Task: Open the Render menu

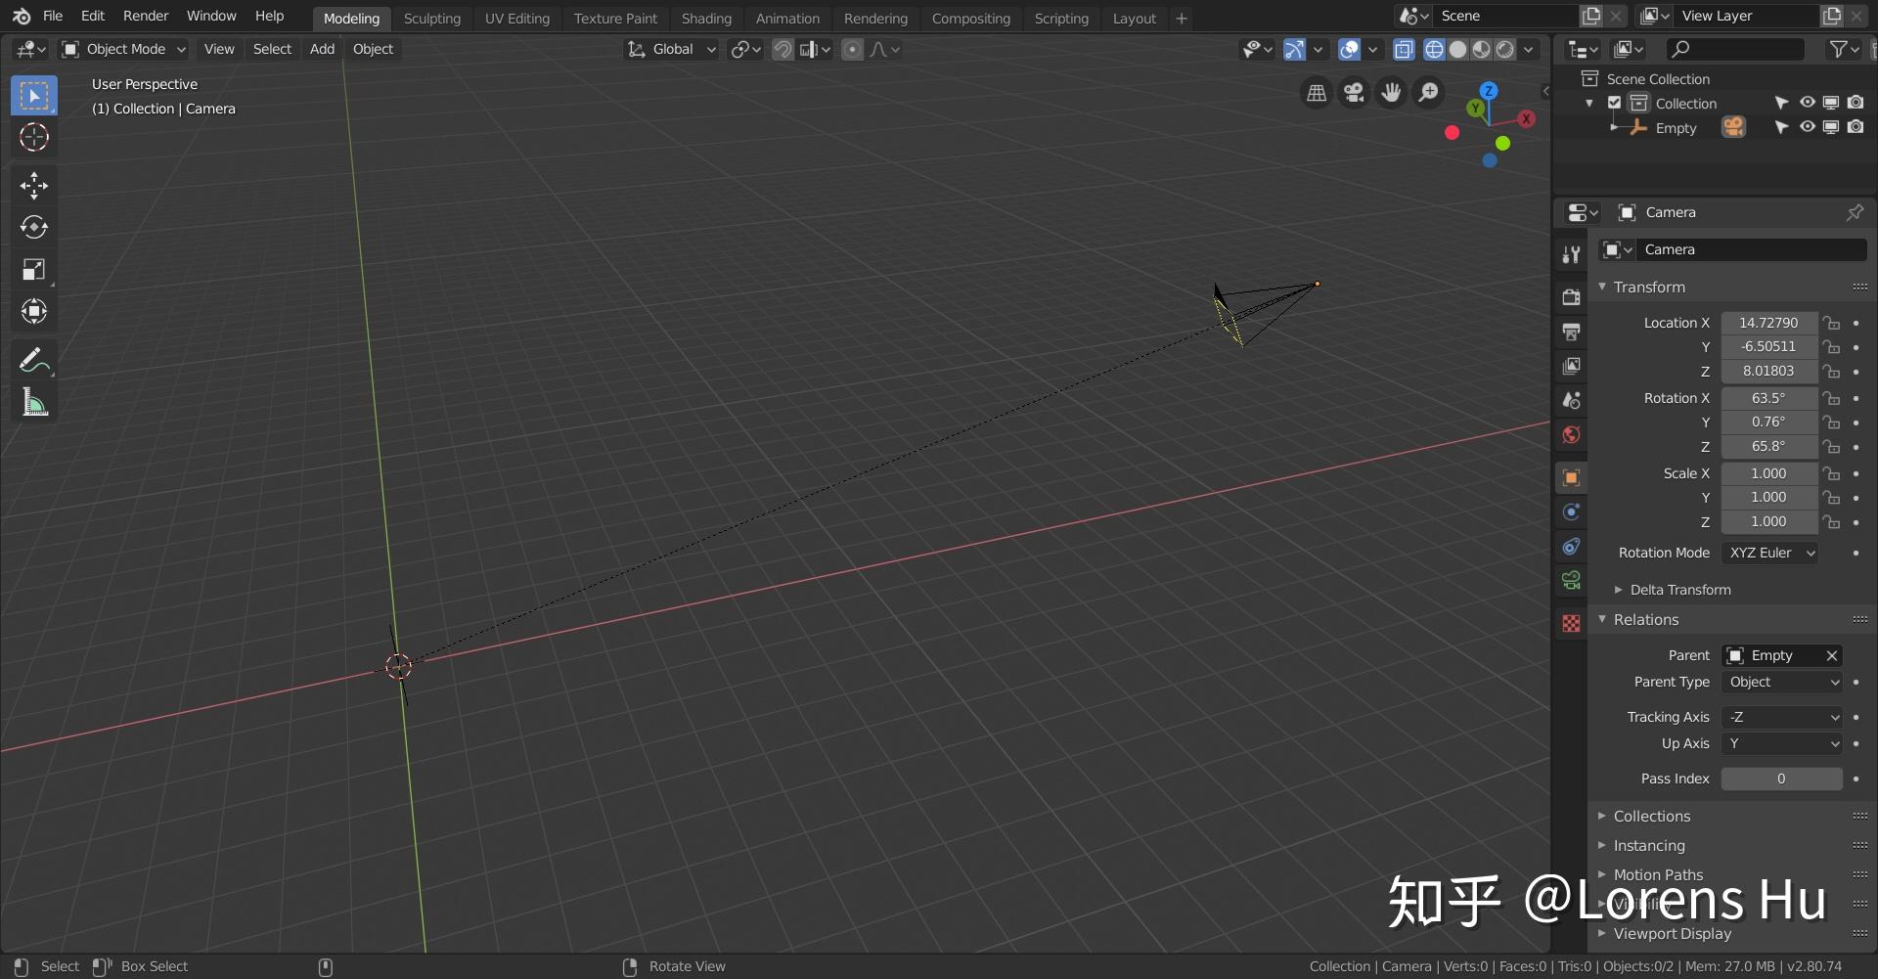Action: pos(146,16)
